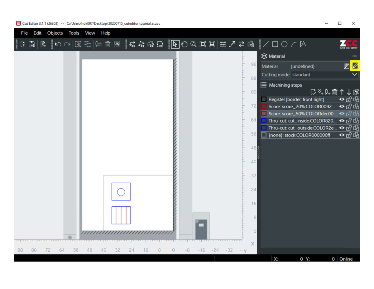Open the Edit menu
This screenshot has width=374, height=289.
click(37, 33)
